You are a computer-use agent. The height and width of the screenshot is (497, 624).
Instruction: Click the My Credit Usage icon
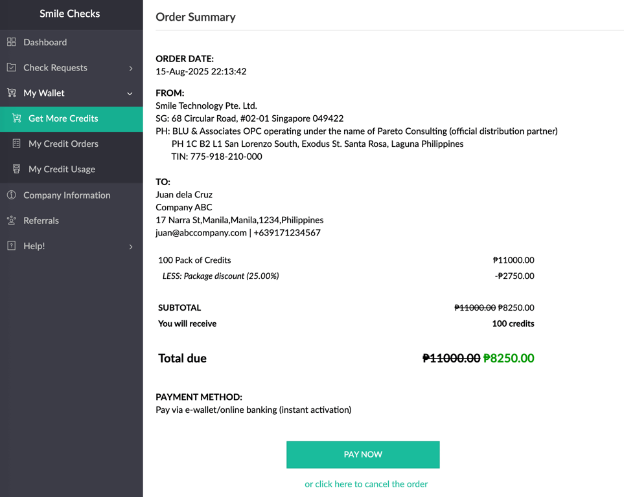(x=17, y=169)
